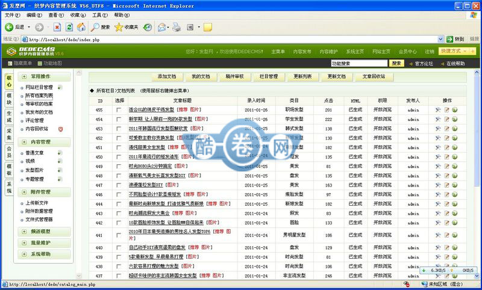The image size is (482, 290).
Task: Click the 添加文档 button
Action: pyautogui.click(x=167, y=77)
